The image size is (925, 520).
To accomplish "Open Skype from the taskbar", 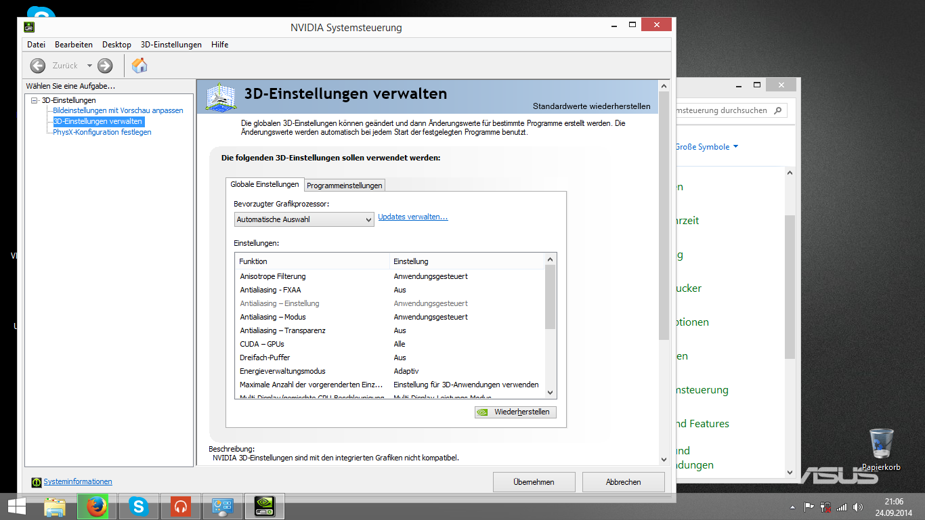I will pos(139,506).
